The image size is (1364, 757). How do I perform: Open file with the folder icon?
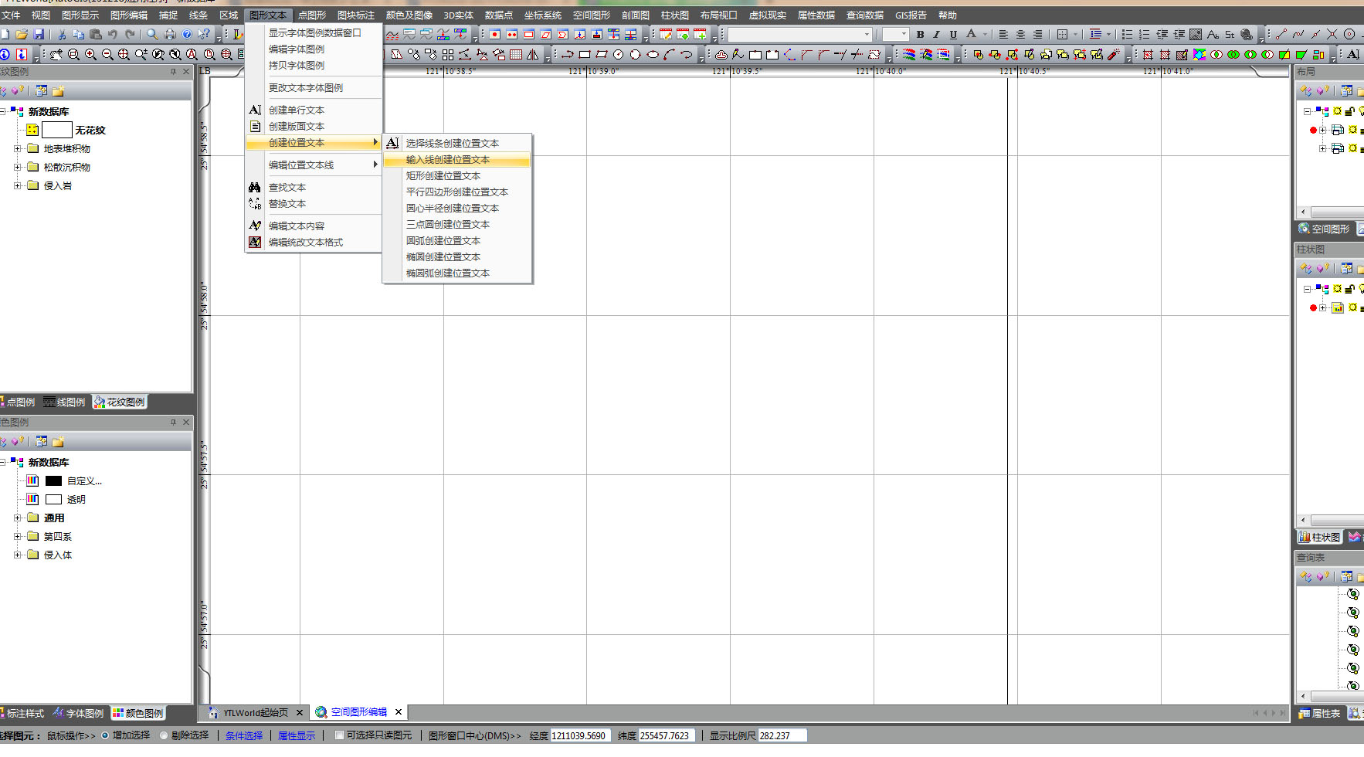pos(22,35)
